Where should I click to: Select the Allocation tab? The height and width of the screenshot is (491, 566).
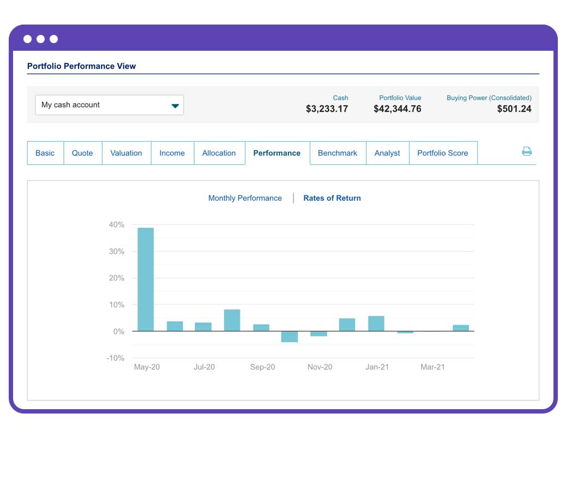[x=219, y=153]
